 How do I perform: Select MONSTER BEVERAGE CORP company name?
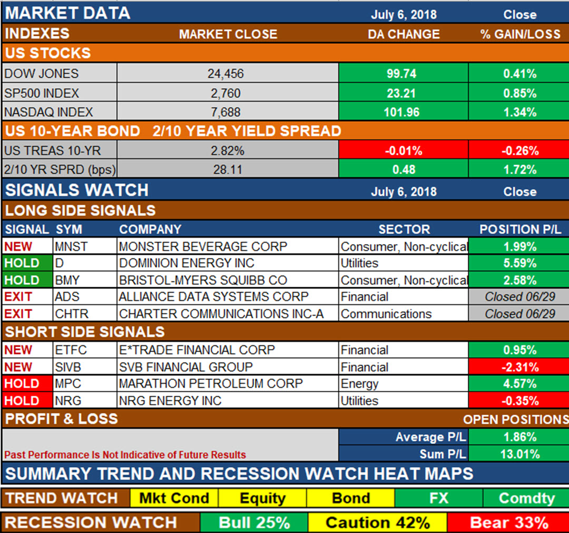pos(203,246)
